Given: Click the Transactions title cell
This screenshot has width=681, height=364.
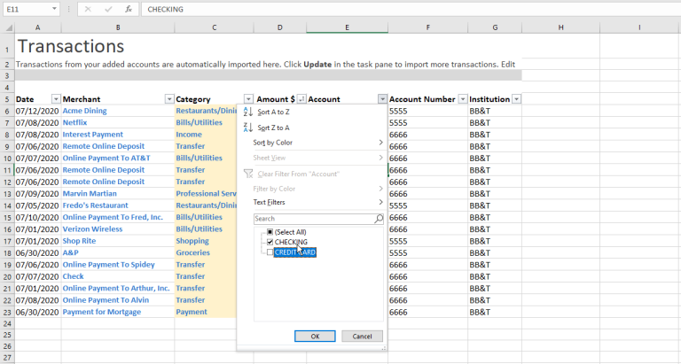Looking at the screenshot, I should click(70, 46).
